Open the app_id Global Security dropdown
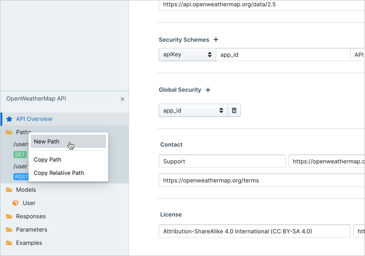The height and width of the screenshot is (256, 365). pyautogui.click(x=193, y=110)
